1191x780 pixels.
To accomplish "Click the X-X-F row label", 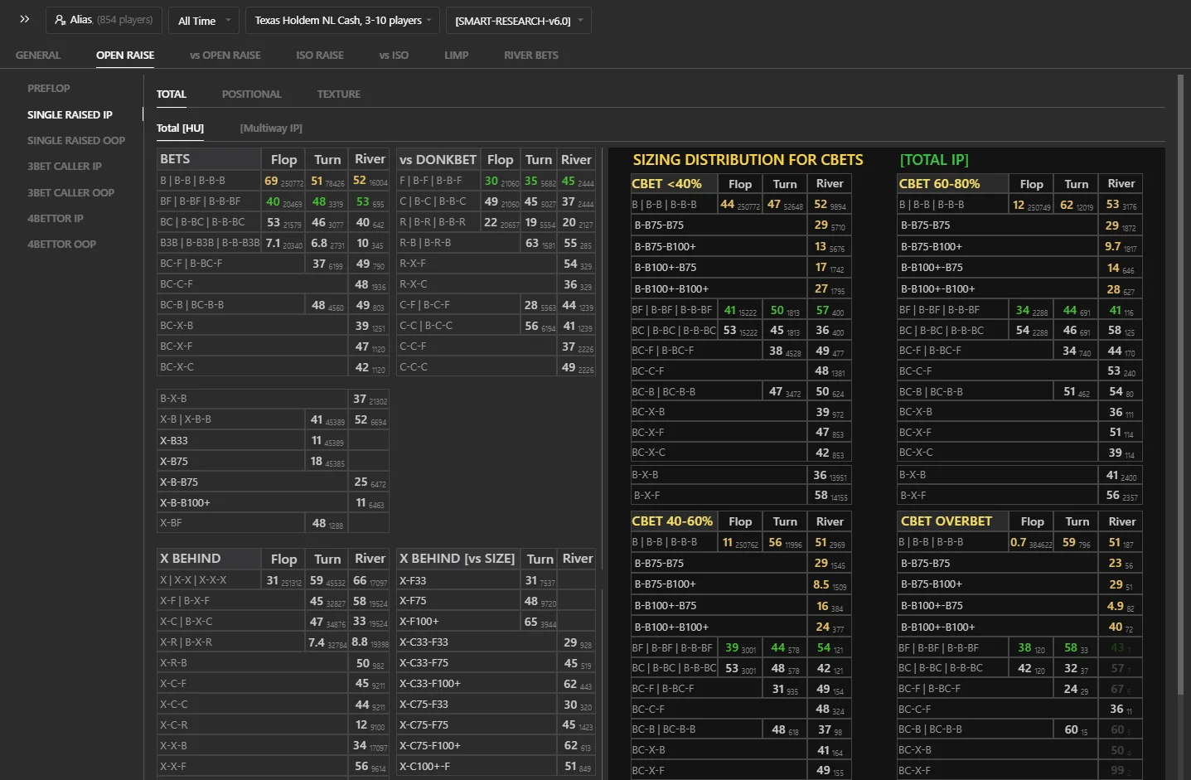I will [172, 767].
